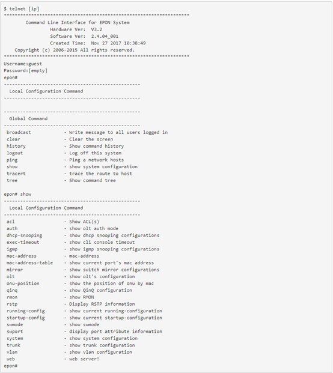
Task: Select the 'swport' subcommand entry
Action: [x=14, y=332]
